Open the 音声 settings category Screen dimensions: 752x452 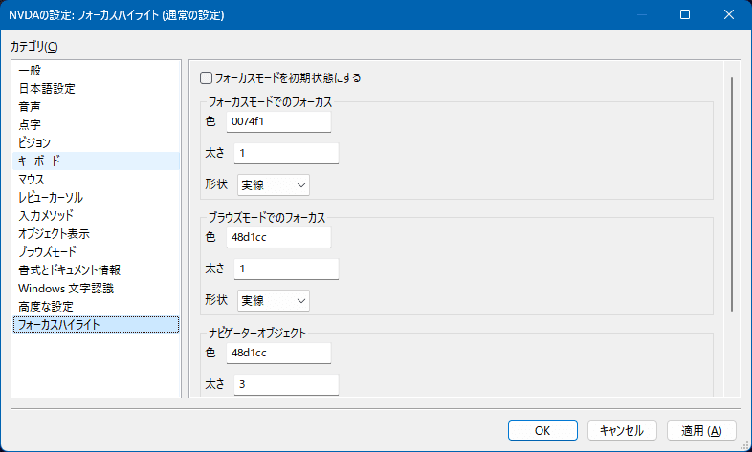coord(30,106)
